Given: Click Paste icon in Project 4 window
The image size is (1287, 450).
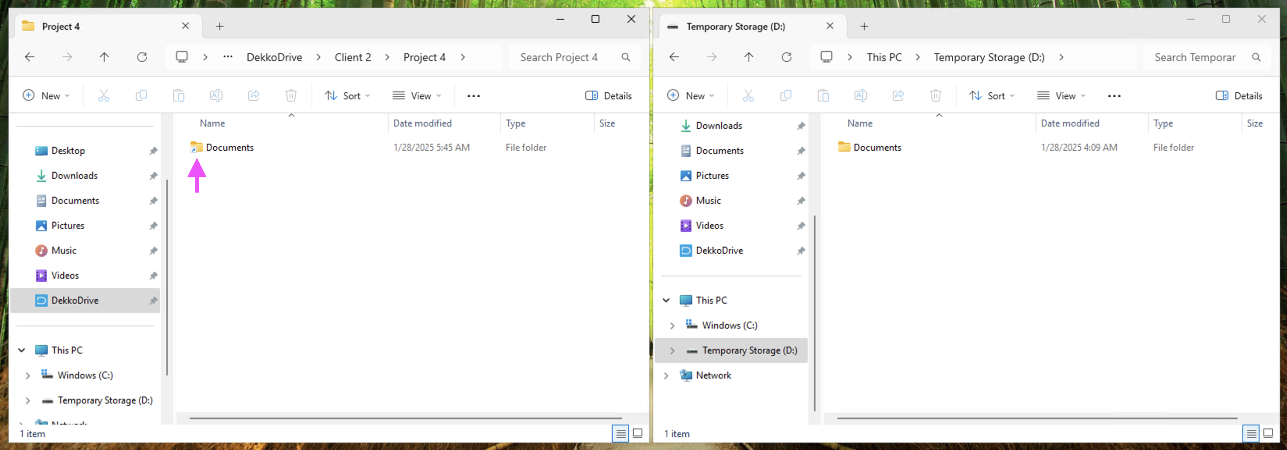Looking at the screenshot, I should coord(179,95).
